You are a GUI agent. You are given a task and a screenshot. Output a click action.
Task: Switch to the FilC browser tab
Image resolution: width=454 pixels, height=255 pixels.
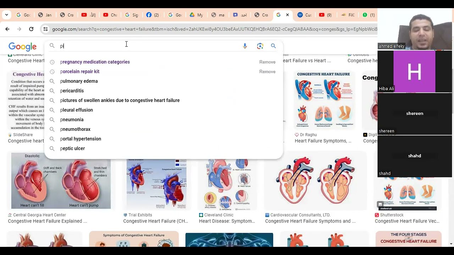tap(348, 15)
